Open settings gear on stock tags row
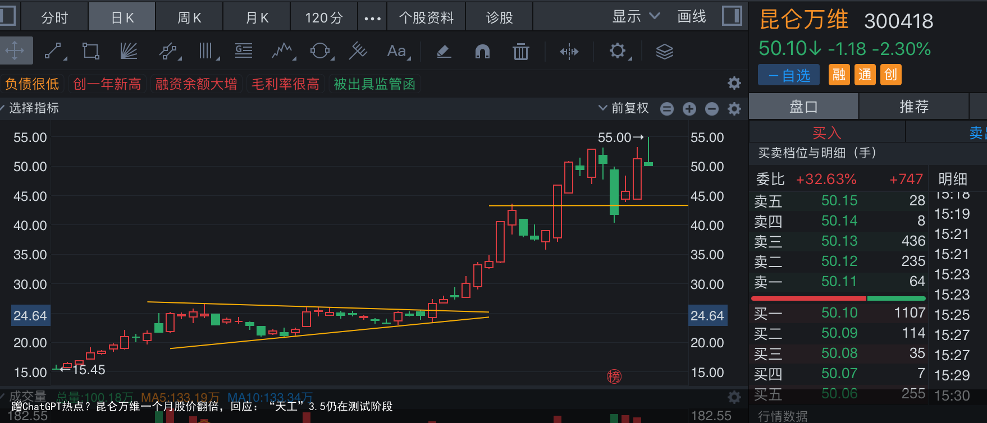The height and width of the screenshot is (423, 987). (x=734, y=84)
